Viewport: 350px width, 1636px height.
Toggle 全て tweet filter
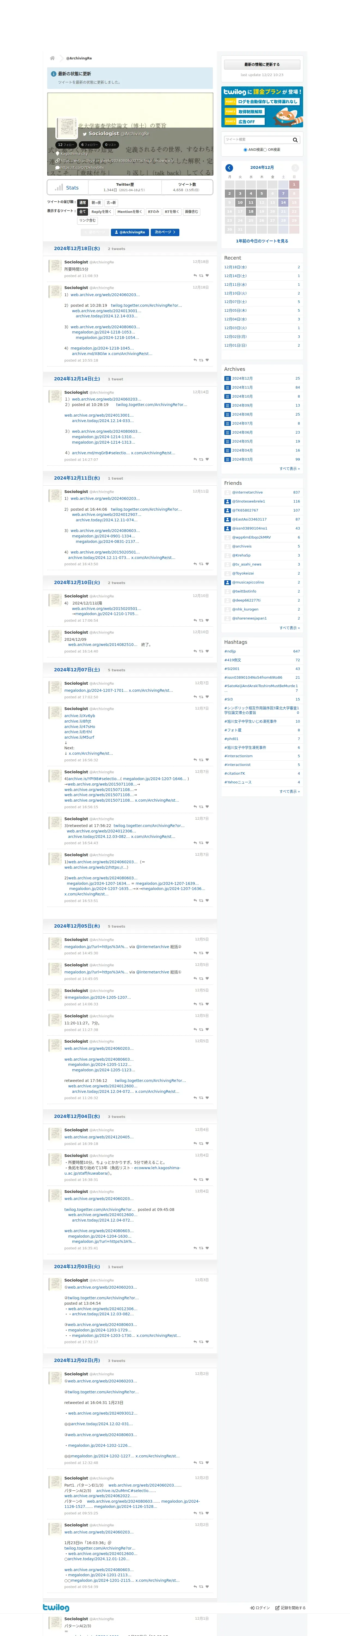(x=83, y=212)
